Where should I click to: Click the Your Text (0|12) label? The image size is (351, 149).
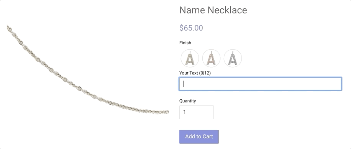(x=195, y=73)
